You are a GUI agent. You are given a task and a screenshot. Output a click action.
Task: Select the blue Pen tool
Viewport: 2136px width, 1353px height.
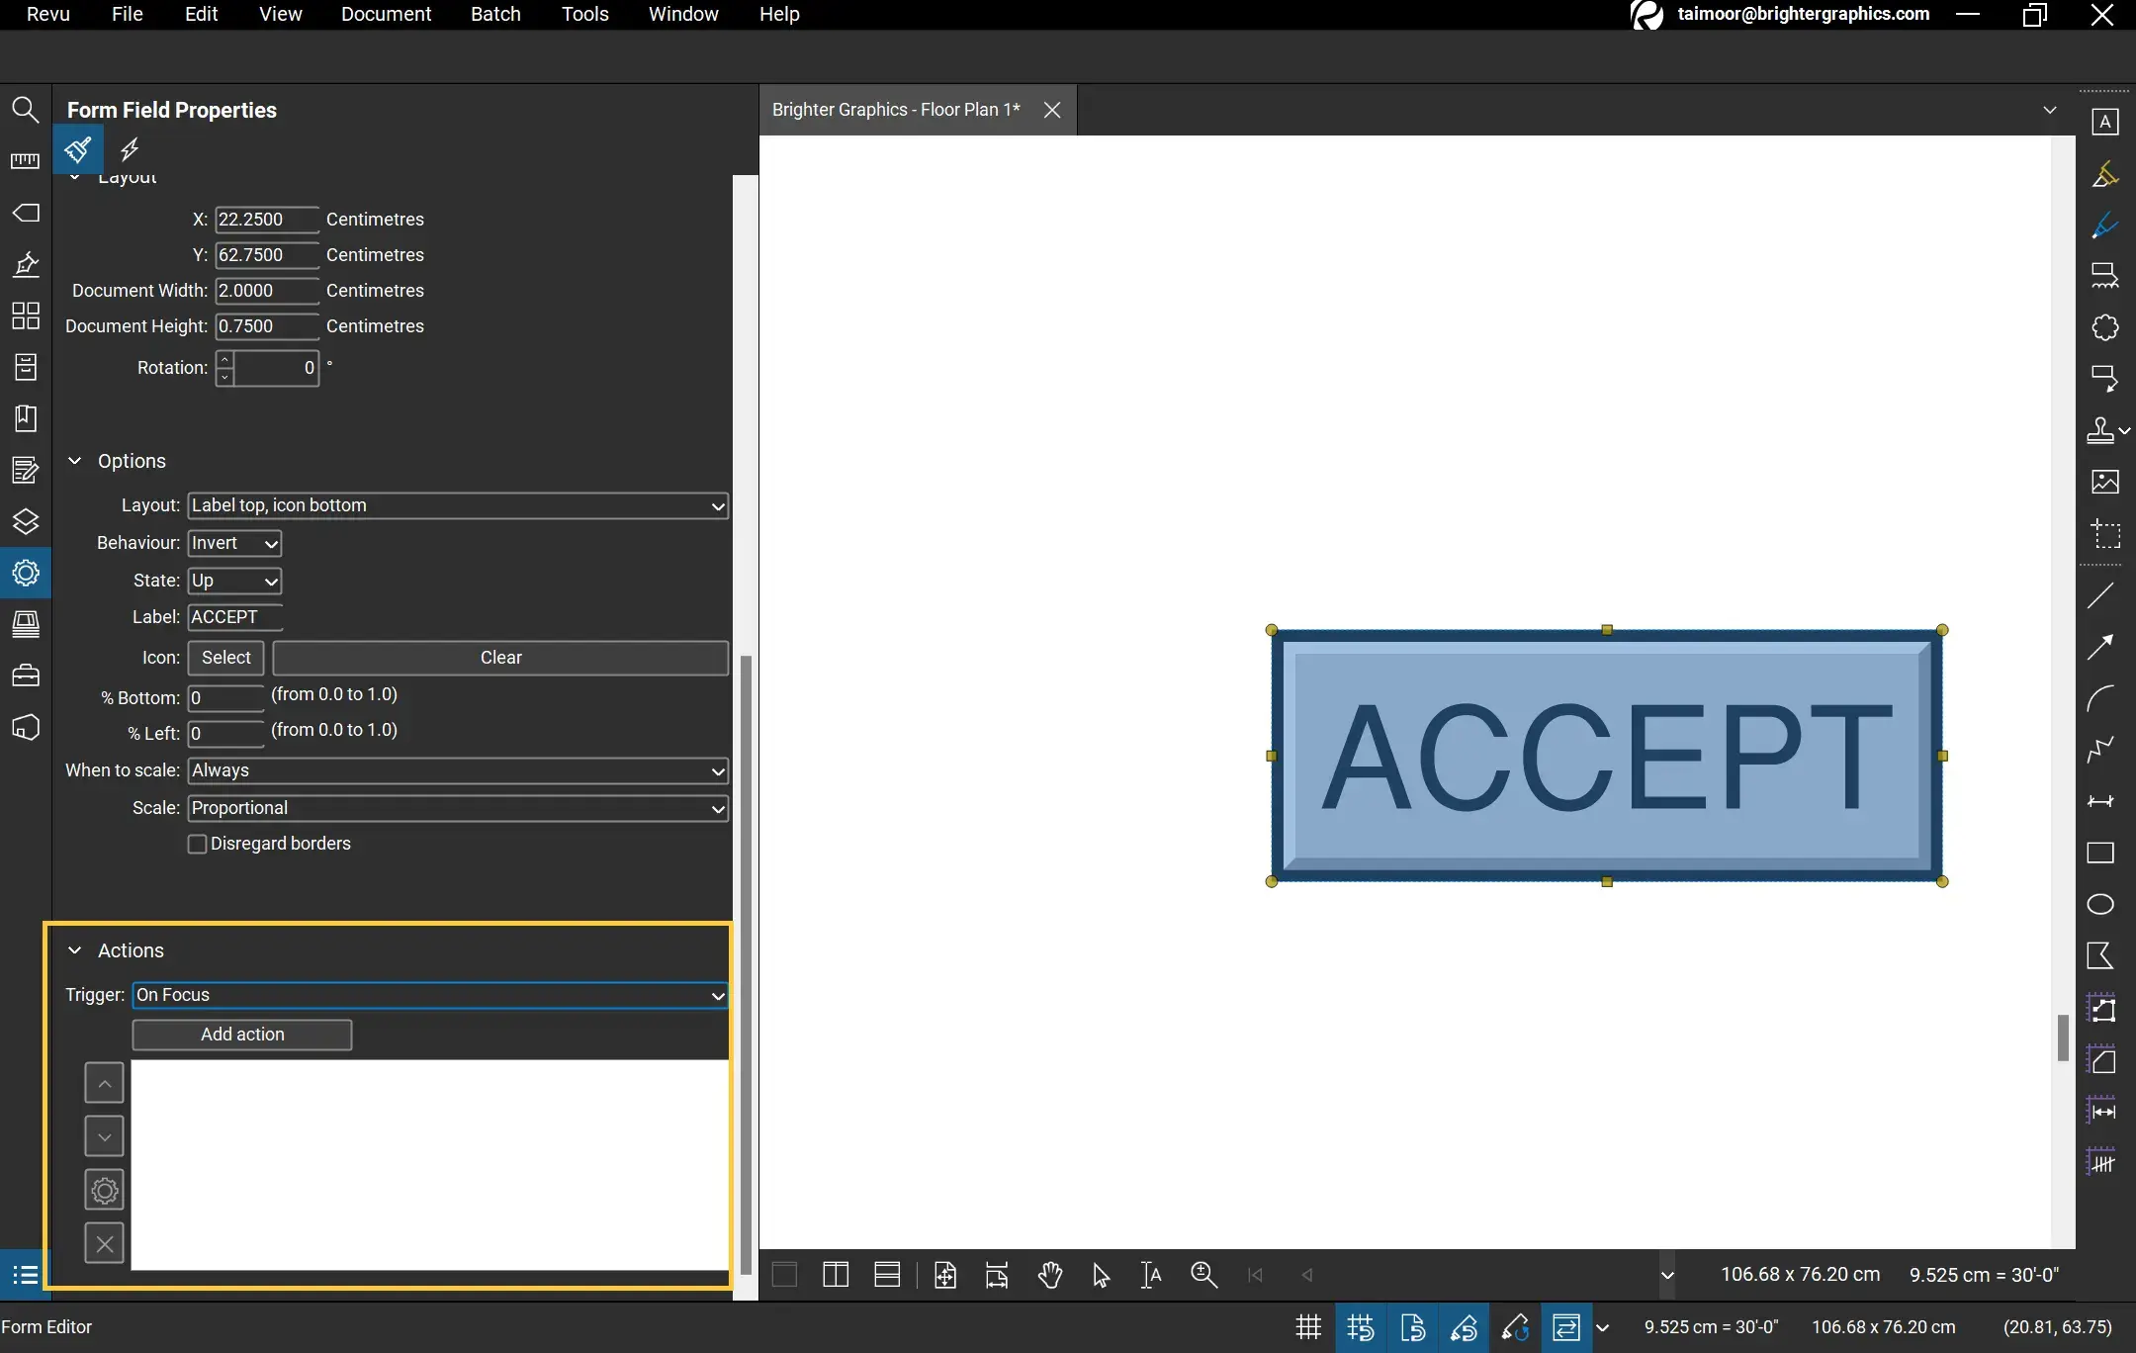click(x=2104, y=225)
